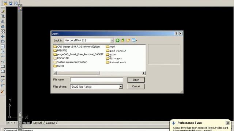This screenshot has height=131, width=234.
Task: Expand the Files of type dropdown
Action: click(x=121, y=87)
